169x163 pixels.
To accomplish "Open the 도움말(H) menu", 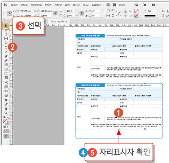I will click(97, 5).
